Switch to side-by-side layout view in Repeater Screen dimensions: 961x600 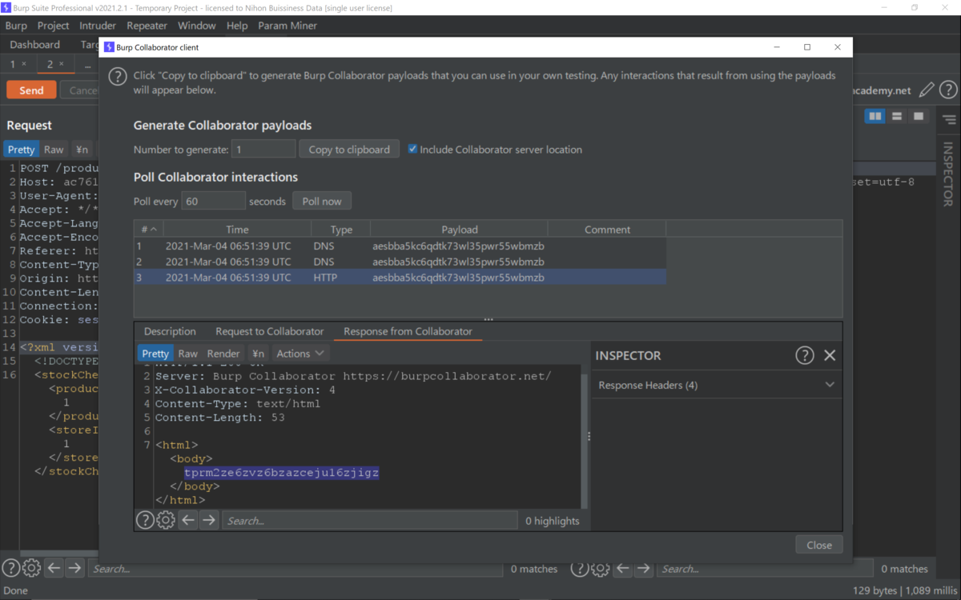click(x=875, y=117)
